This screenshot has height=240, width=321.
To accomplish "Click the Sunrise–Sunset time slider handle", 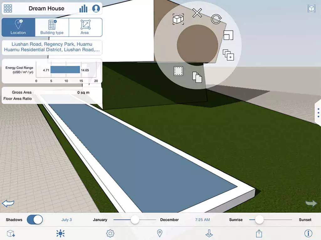I will [x=259, y=220].
